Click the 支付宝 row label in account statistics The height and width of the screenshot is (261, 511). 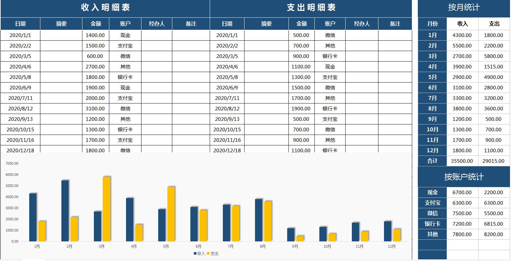[432, 203]
